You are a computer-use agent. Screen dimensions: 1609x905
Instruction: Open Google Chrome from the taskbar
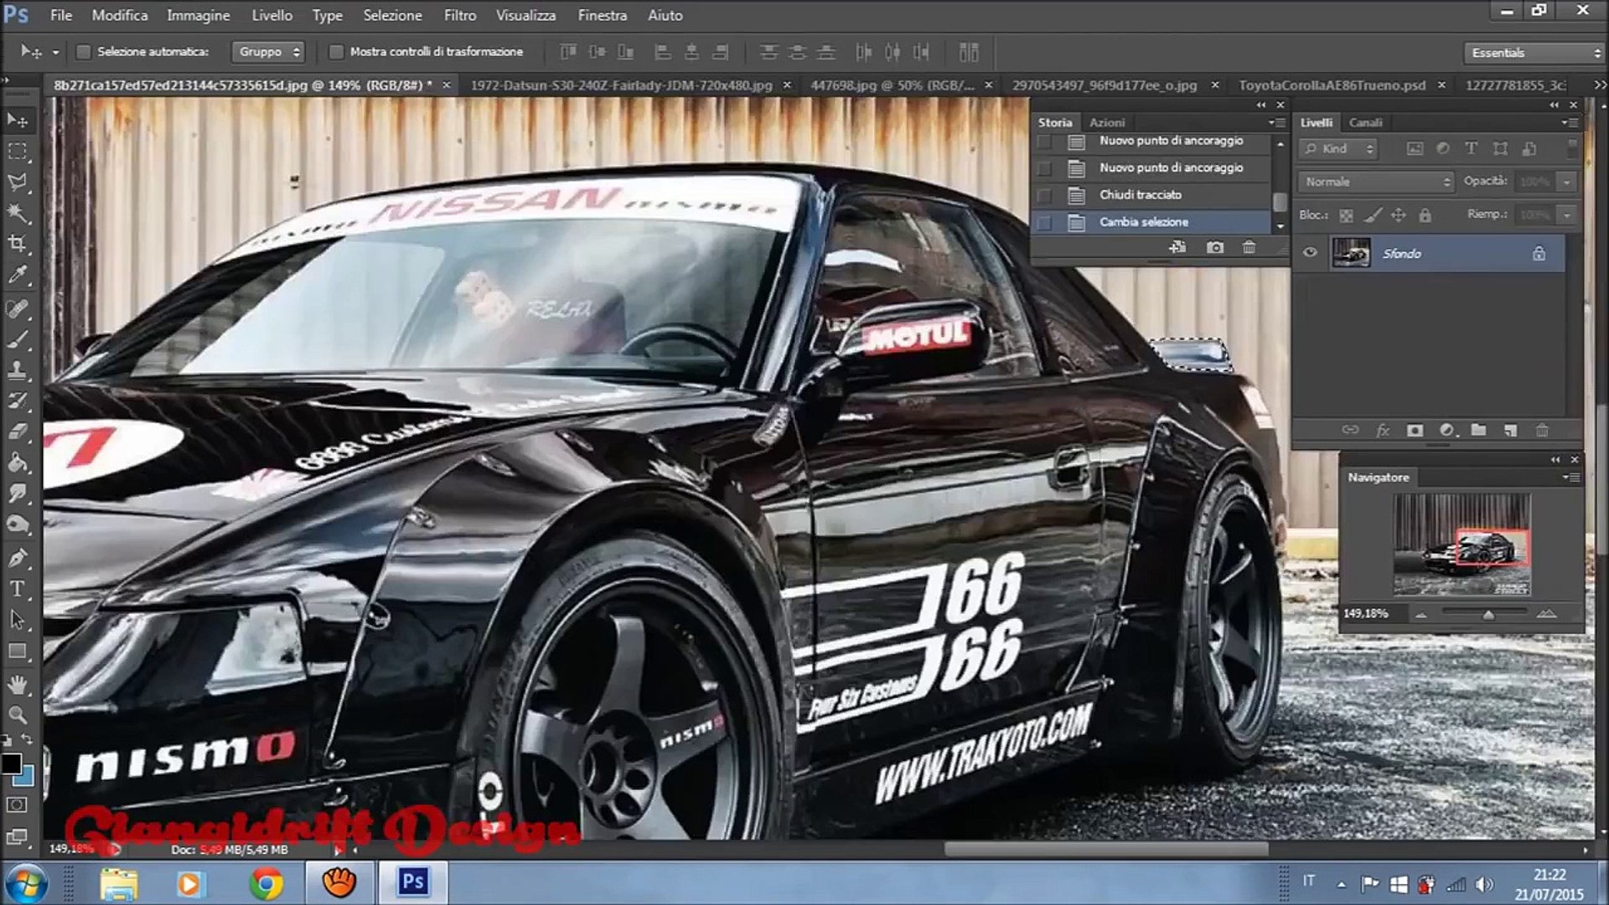(x=266, y=883)
